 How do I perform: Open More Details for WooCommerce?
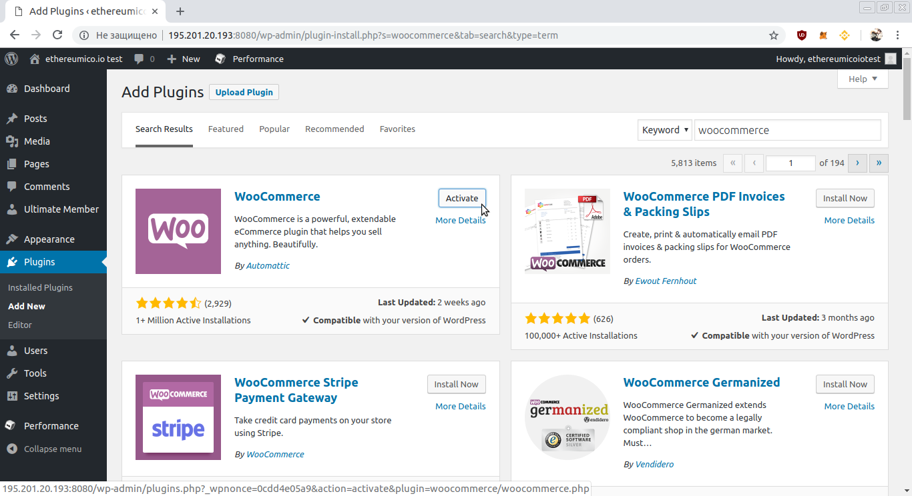(461, 221)
